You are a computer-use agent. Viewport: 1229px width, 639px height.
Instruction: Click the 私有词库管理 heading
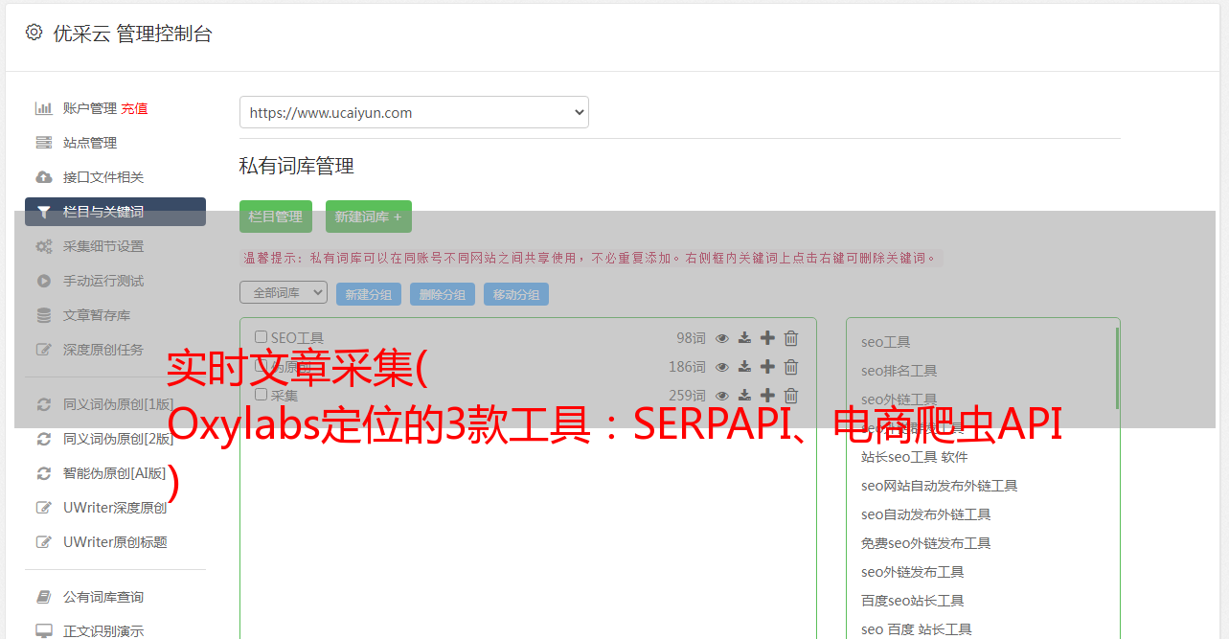(297, 166)
